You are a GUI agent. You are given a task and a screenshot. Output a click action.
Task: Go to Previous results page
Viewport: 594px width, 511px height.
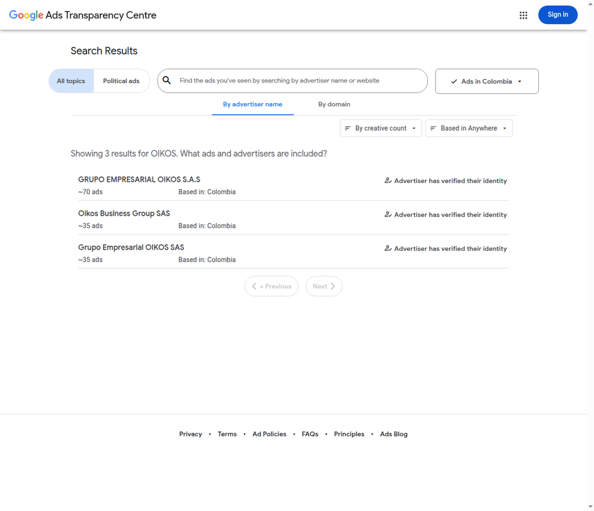[271, 286]
